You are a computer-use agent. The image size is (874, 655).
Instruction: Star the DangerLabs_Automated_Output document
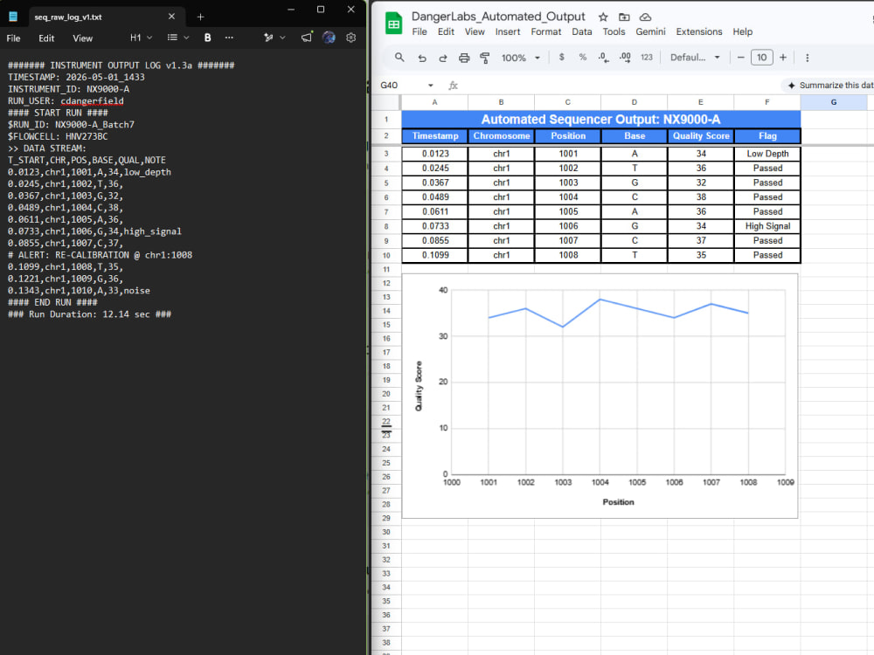603,17
